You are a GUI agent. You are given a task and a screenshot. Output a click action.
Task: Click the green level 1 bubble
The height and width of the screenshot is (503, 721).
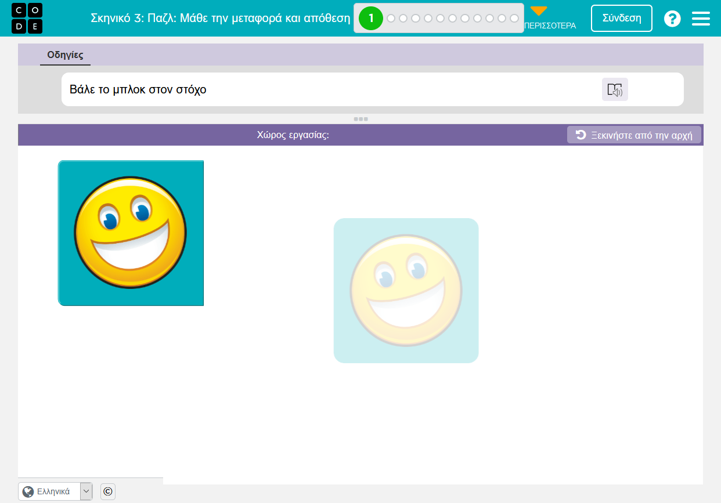tap(371, 19)
